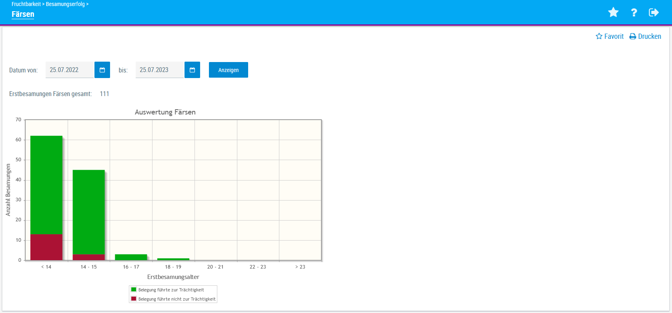Click red bar segment for under 14
Viewport: 672px width, 313px height.
[46, 247]
